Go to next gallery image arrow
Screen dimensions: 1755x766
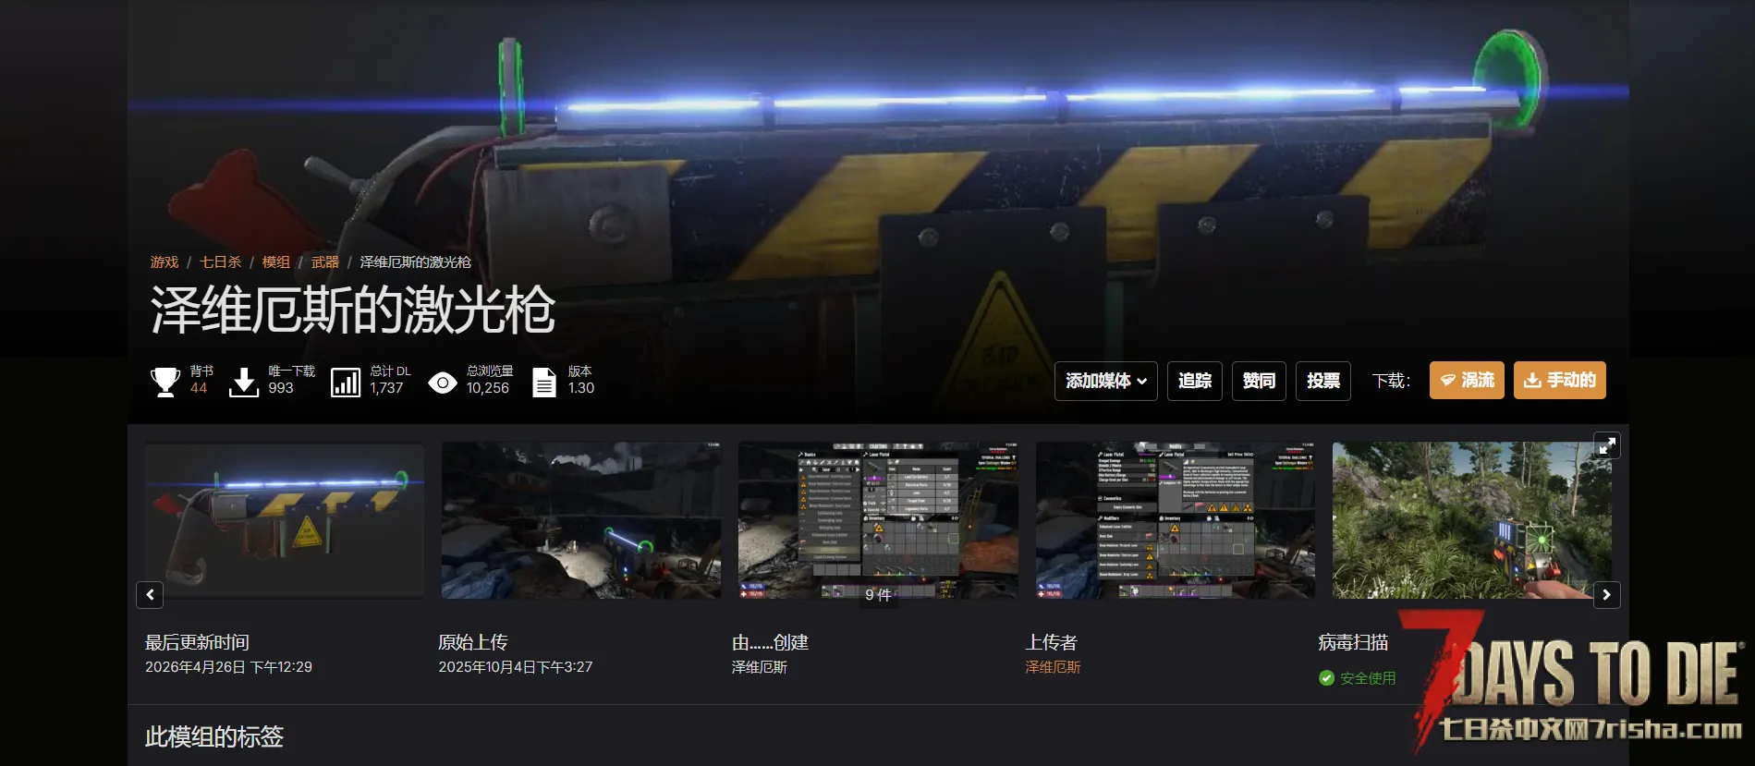(1606, 595)
